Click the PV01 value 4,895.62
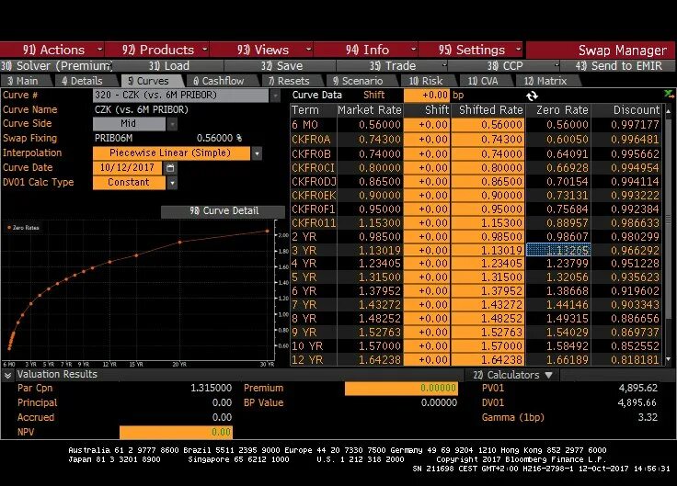This screenshot has width=677, height=486. coord(637,388)
